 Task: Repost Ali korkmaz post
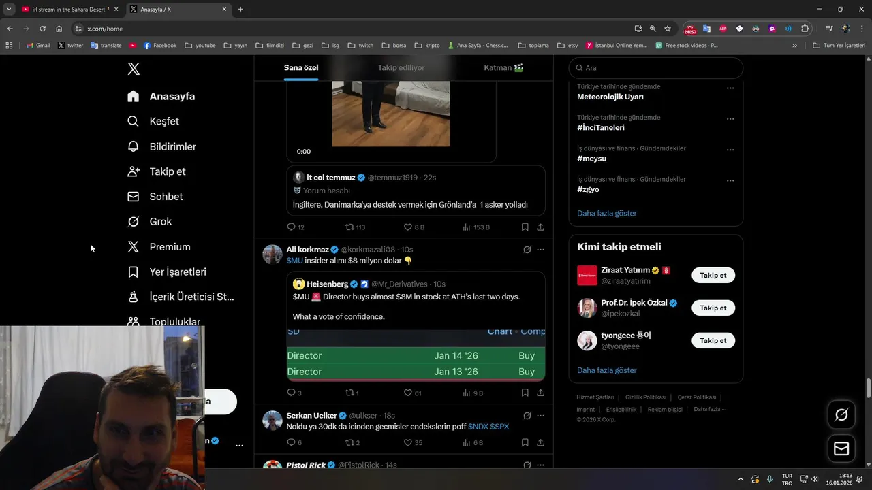[x=352, y=393]
